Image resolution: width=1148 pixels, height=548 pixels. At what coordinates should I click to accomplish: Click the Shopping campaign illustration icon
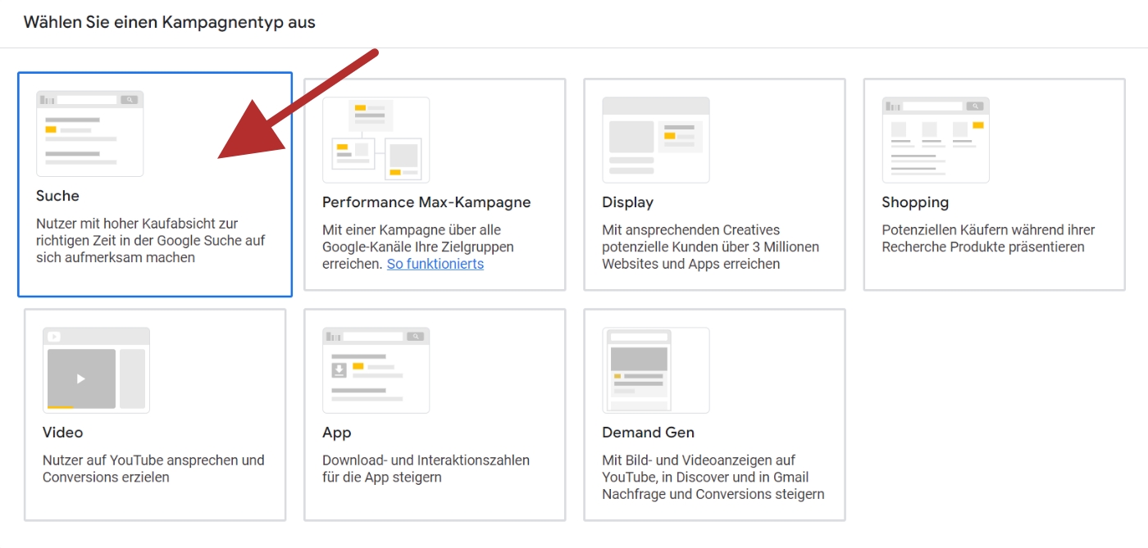point(935,139)
